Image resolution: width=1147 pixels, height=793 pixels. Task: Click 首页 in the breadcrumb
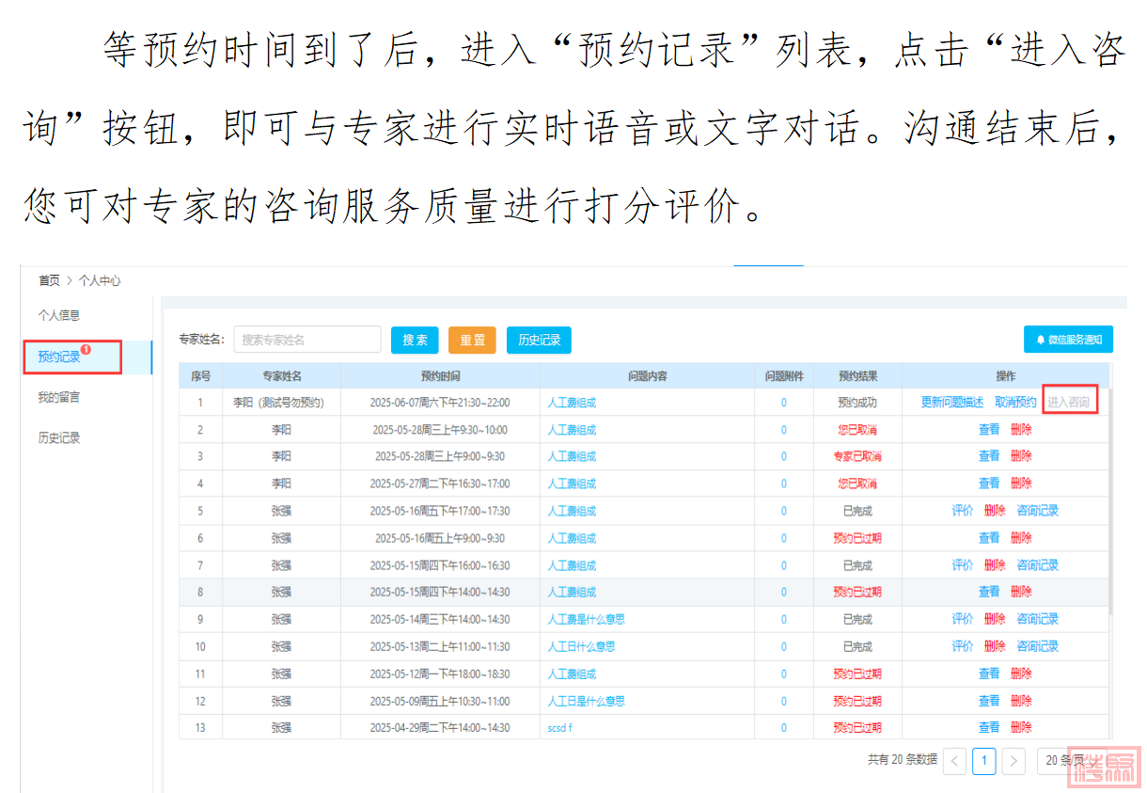[x=49, y=280]
